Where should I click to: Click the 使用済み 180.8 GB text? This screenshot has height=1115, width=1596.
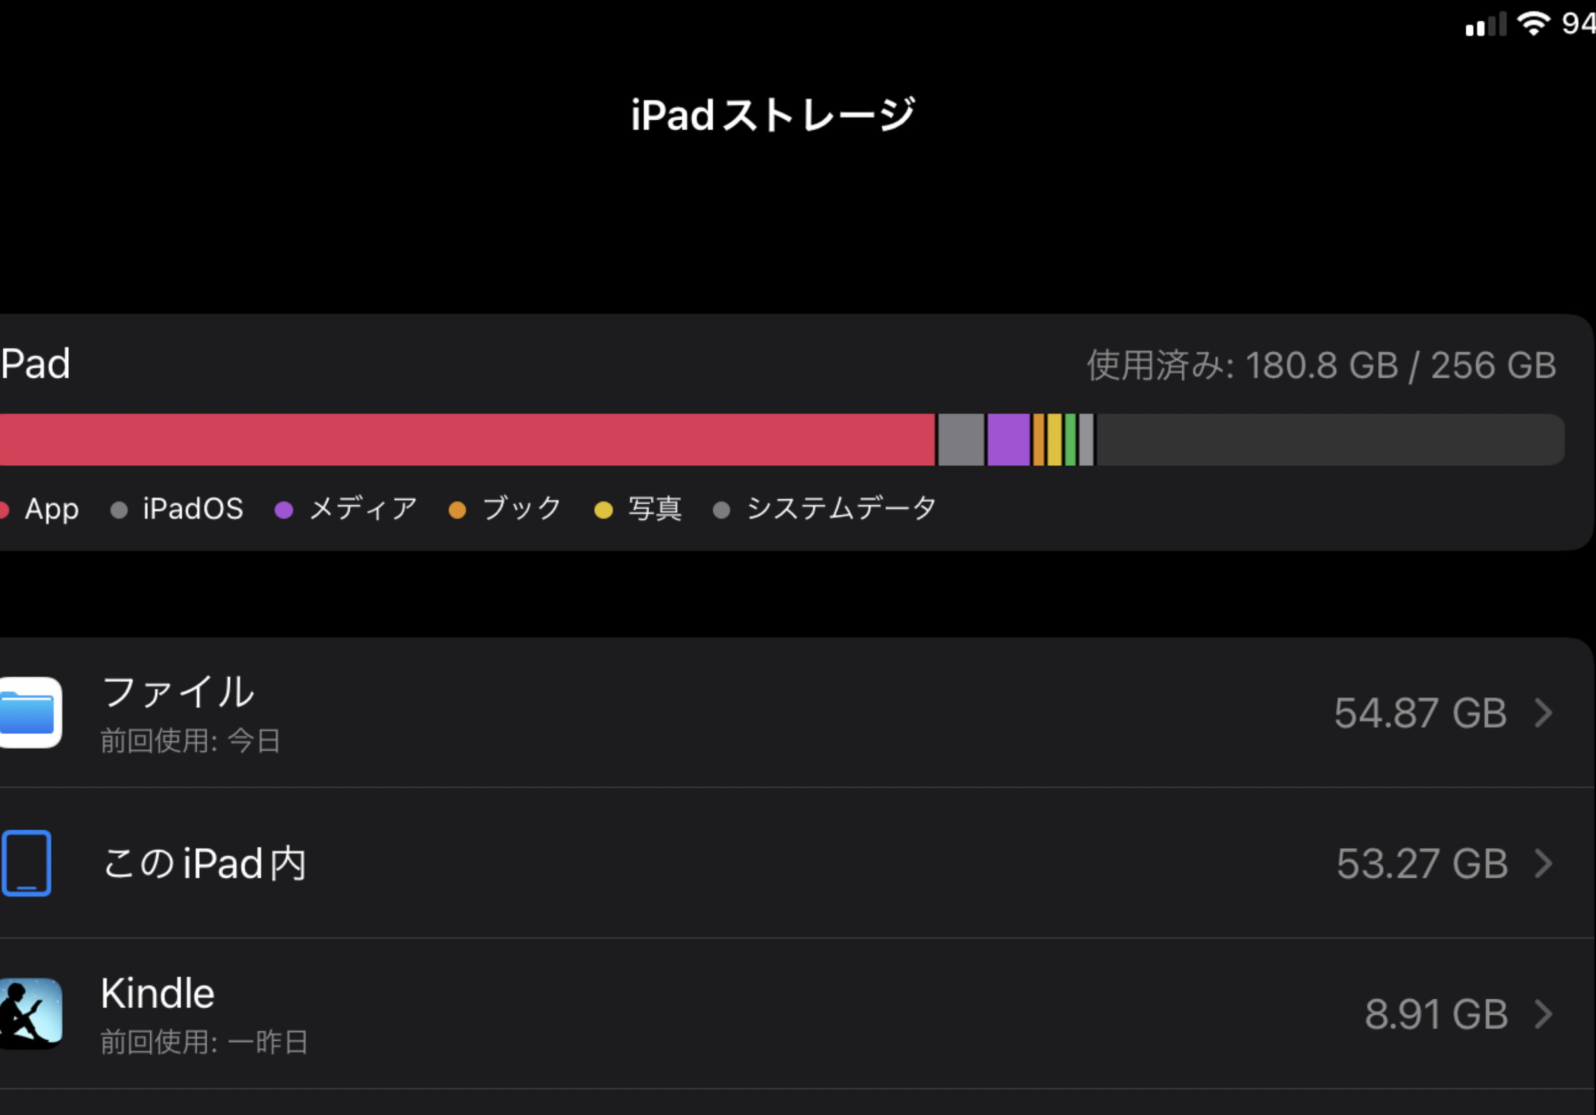pyautogui.click(x=1321, y=366)
